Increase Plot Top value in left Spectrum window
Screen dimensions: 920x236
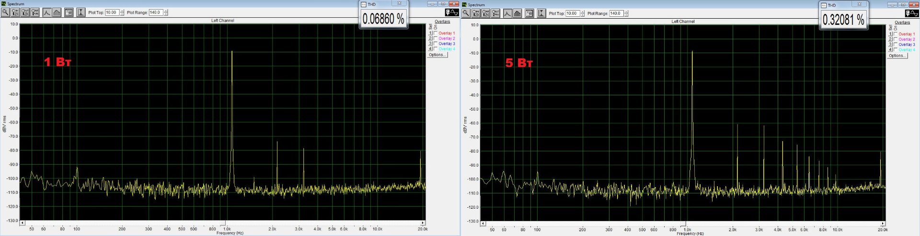pos(122,11)
